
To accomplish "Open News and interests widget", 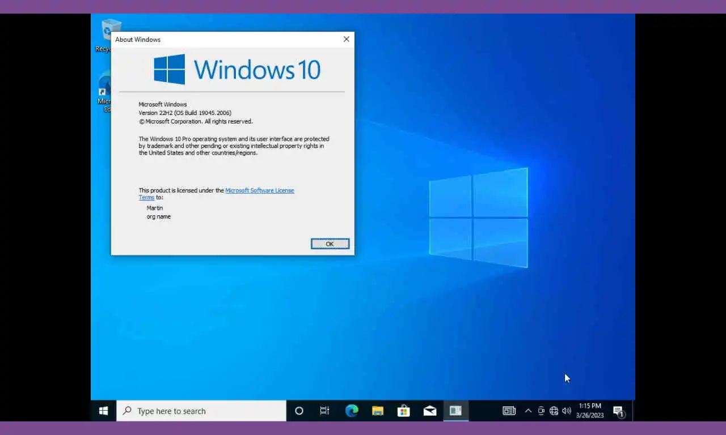I will click(x=509, y=411).
